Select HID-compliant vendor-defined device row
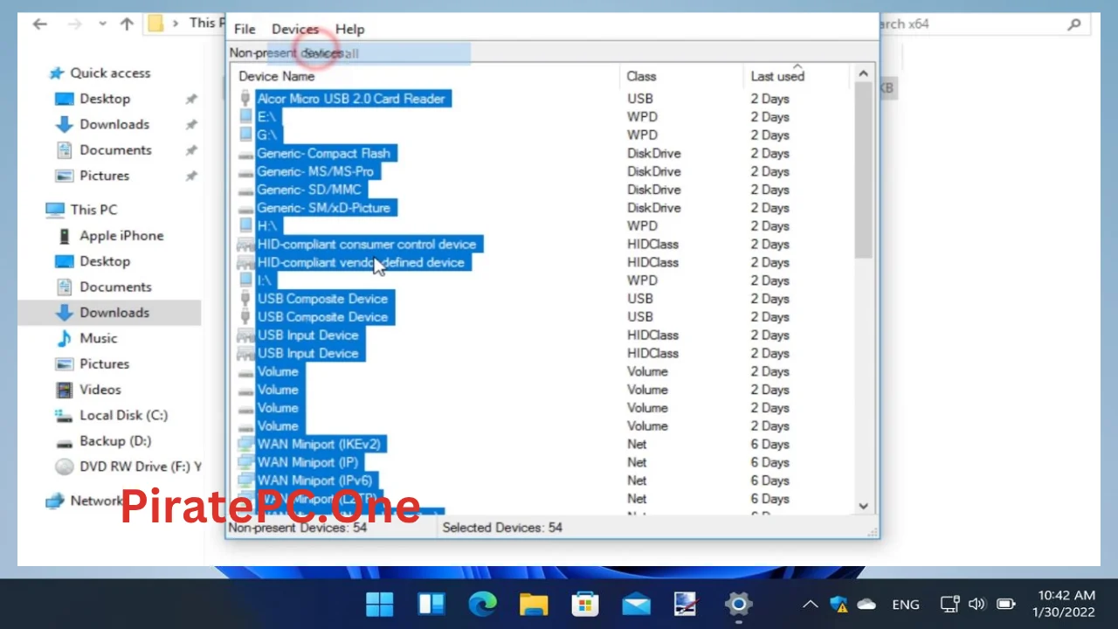This screenshot has height=629, width=1118. [x=542, y=262]
